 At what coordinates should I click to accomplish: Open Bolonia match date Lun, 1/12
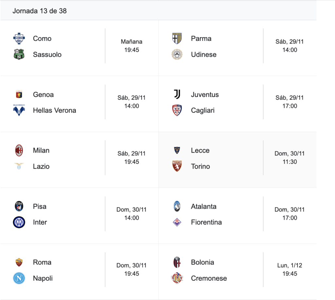(x=290, y=265)
